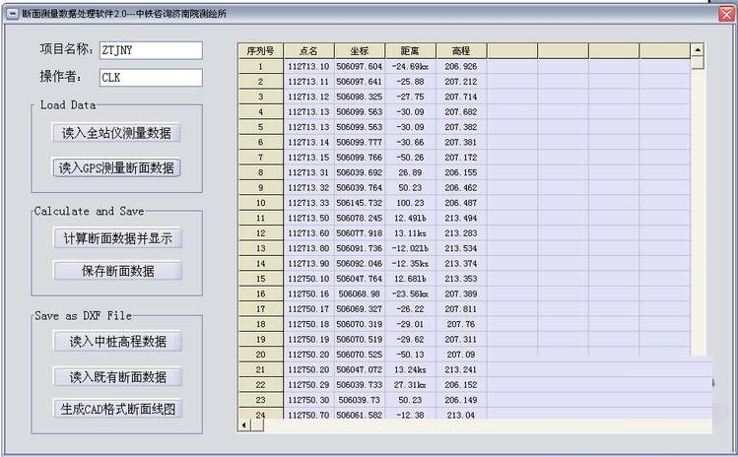This screenshot has height=457, width=738.
Task: Click cell 112713.12 in the 点名 column
Action: pyautogui.click(x=308, y=97)
